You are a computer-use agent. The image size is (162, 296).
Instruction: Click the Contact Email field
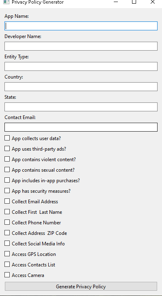coord(81,127)
